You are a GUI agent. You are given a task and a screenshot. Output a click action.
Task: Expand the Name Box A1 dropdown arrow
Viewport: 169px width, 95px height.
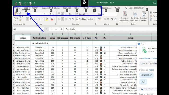[x=43, y=29]
